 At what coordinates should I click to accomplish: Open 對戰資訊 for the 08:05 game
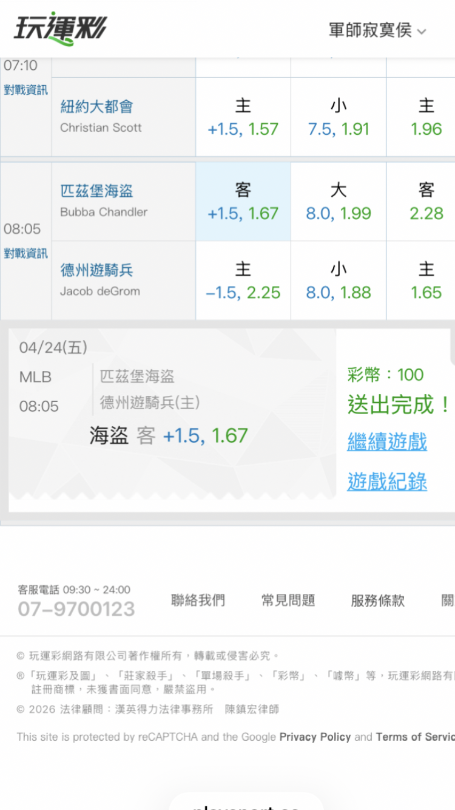click(x=25, y=253)
